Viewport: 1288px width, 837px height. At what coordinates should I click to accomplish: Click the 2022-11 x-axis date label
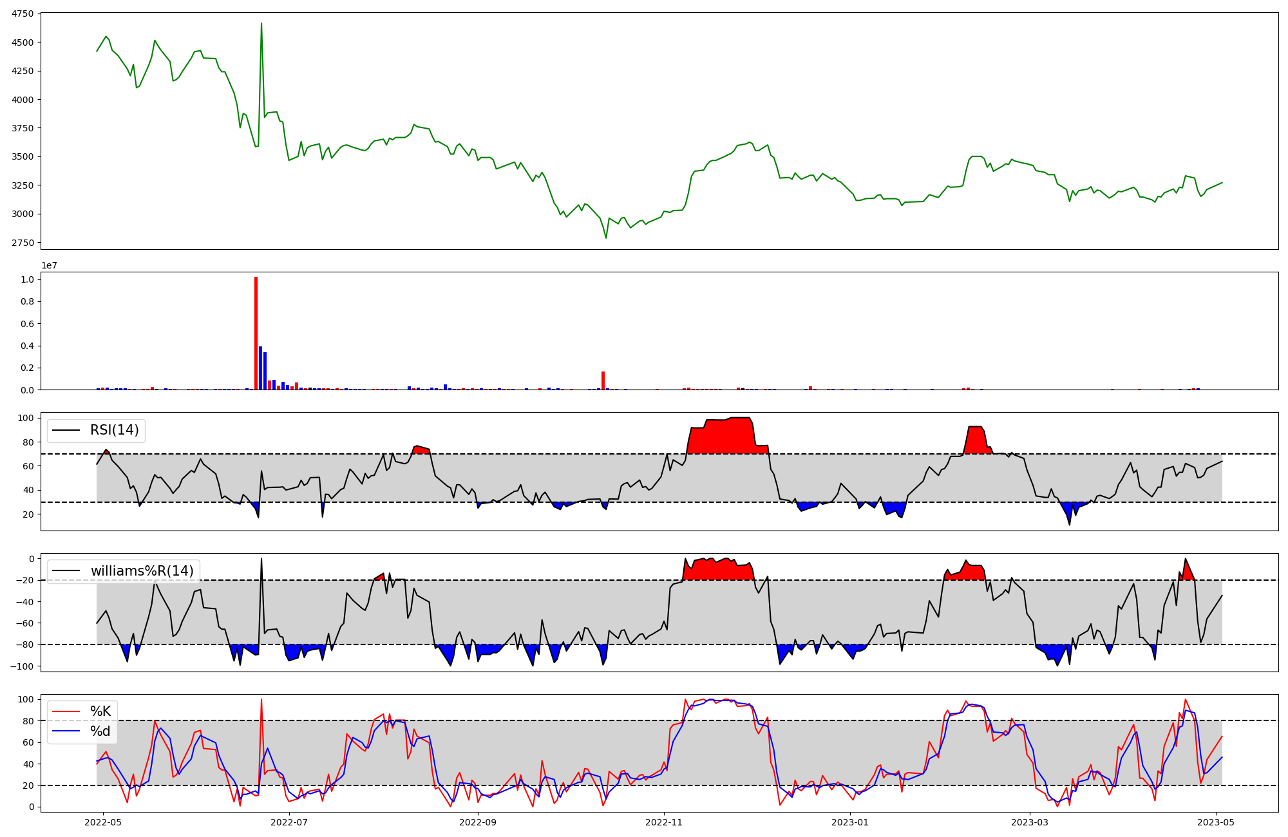pyautogui.click(x=664, y=822)
